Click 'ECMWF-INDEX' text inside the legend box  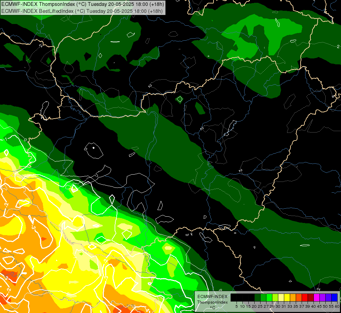[x=212, y=297]
